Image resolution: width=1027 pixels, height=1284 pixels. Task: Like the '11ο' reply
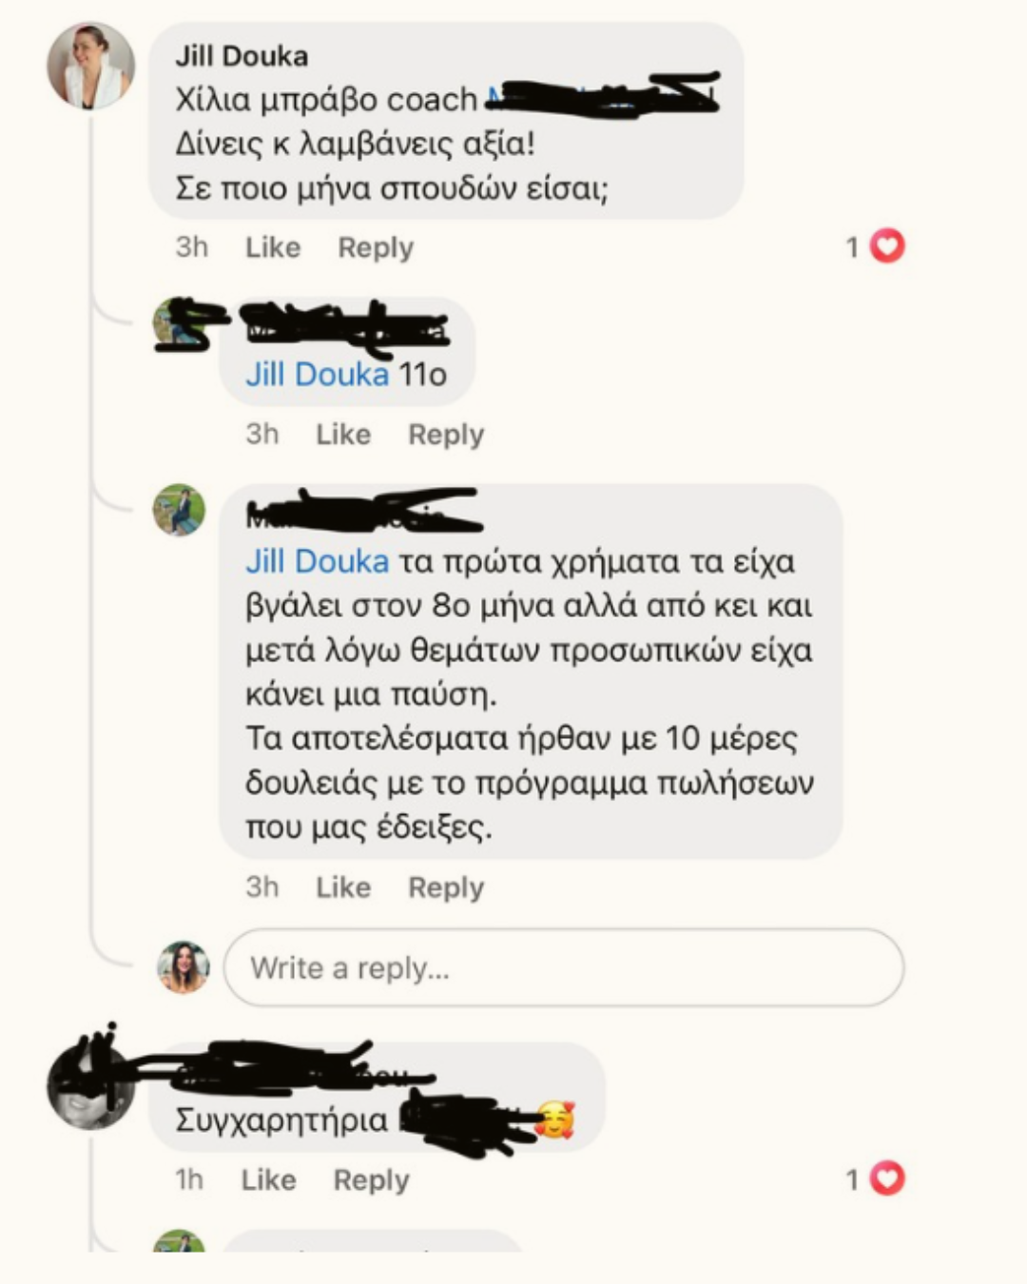click(343, 435)
